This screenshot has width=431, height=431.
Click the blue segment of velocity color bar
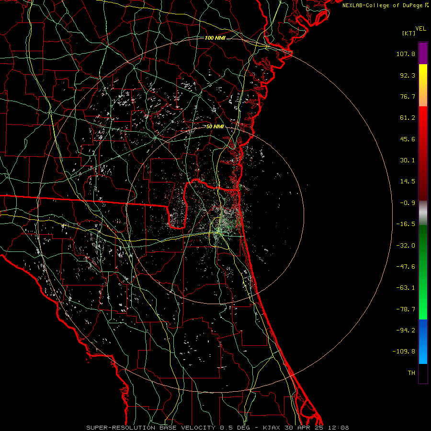[423, 341]
